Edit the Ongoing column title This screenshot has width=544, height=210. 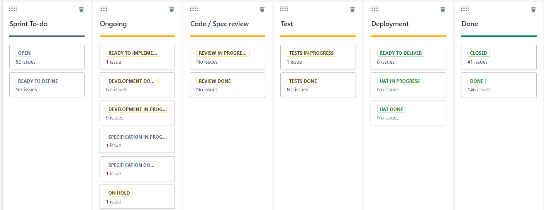pos(113,24)
